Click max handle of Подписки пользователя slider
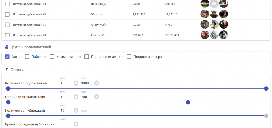Screen dimensions: 272x128 point(188,102)
